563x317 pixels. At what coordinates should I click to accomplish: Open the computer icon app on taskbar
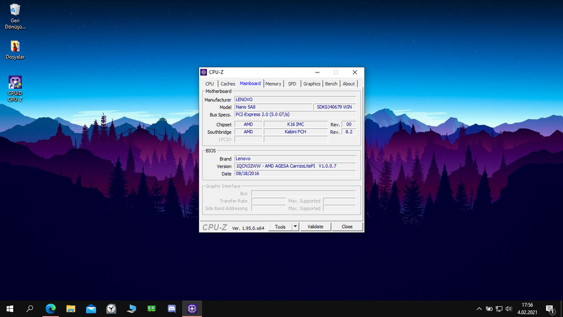click(131, 309)
